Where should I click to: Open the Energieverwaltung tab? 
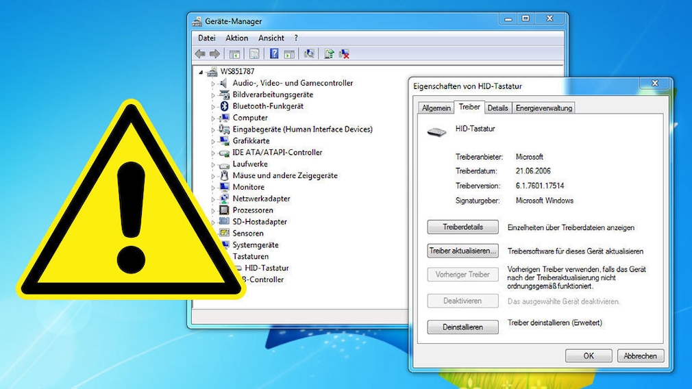click(x=544, y=108)
